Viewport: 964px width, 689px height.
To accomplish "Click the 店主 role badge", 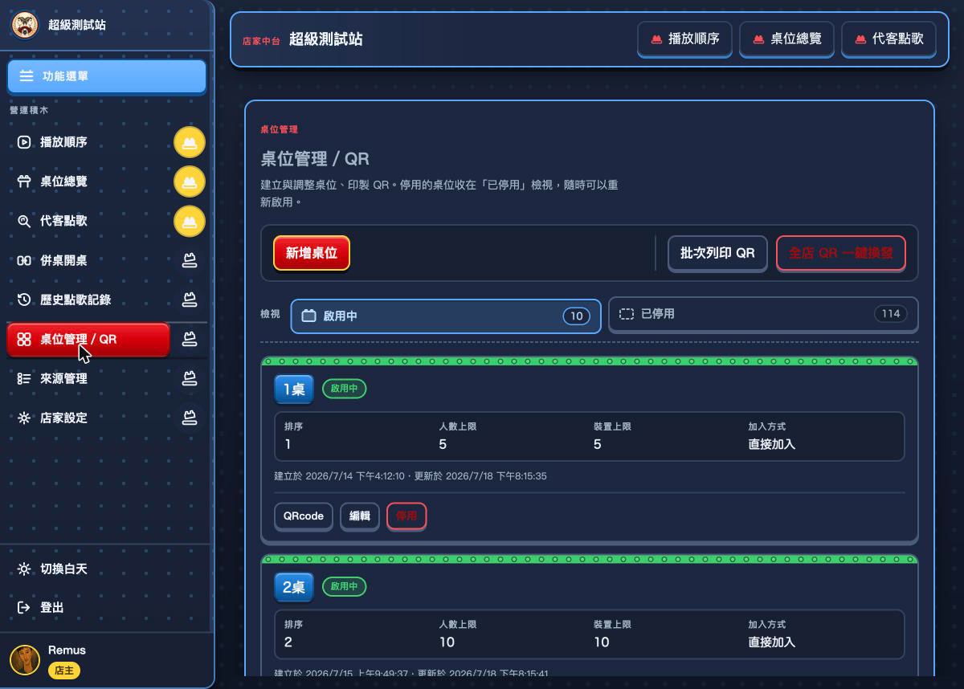I will coord(64,671).
